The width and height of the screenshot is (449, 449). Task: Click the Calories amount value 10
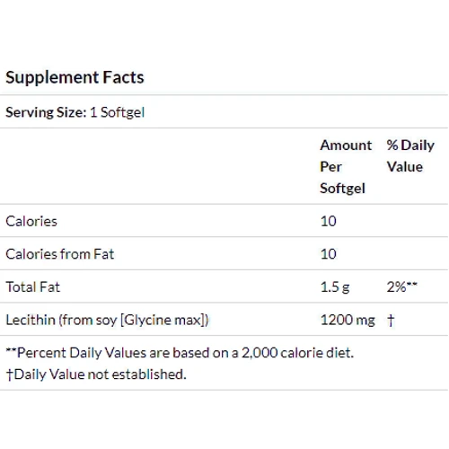click(x=329, y=222)
